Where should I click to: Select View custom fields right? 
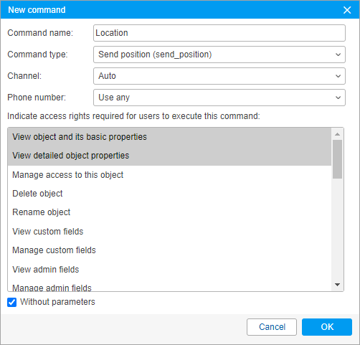(x=169, y=232)
